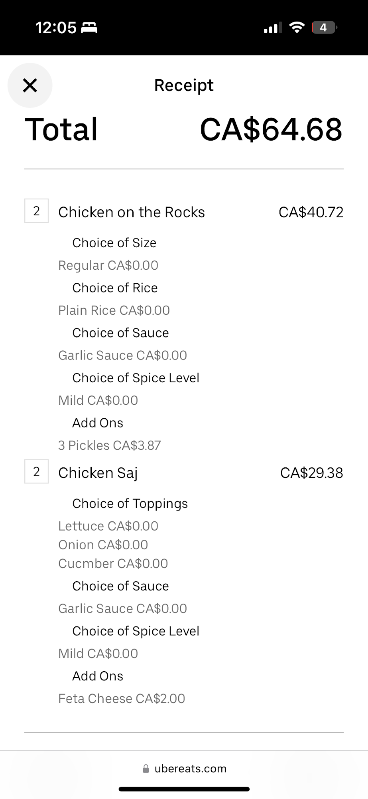Tap the 3 Pickles add-on line
Screen dimensions: 368x799
click(x=109, y=445)
